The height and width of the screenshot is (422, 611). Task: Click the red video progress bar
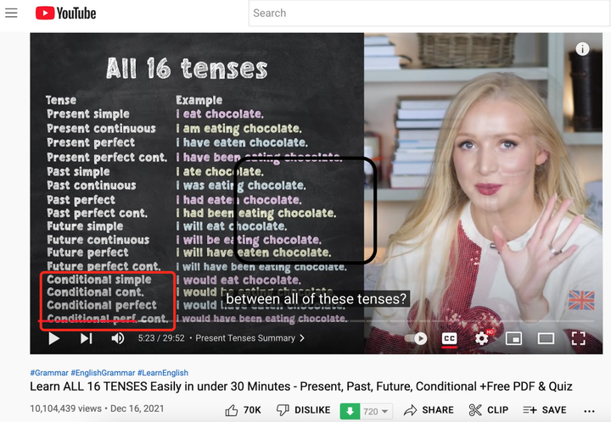tap(87, 321)
